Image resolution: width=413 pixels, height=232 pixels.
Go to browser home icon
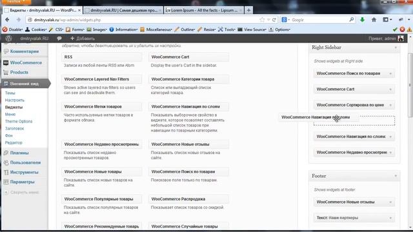tap(374, 20)
